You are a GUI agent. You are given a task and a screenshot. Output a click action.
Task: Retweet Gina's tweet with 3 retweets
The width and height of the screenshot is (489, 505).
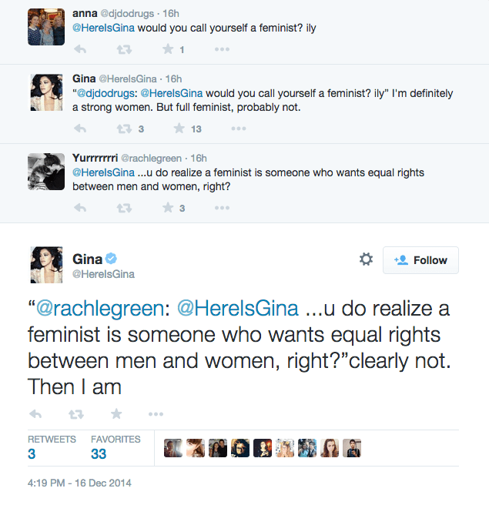123,129
